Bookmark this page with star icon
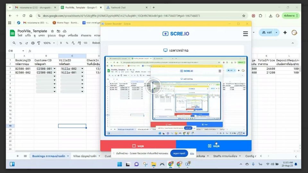Image resolution: width=308 pixels, height=173 pixels. pyautogui.click(x=244, y=15)
